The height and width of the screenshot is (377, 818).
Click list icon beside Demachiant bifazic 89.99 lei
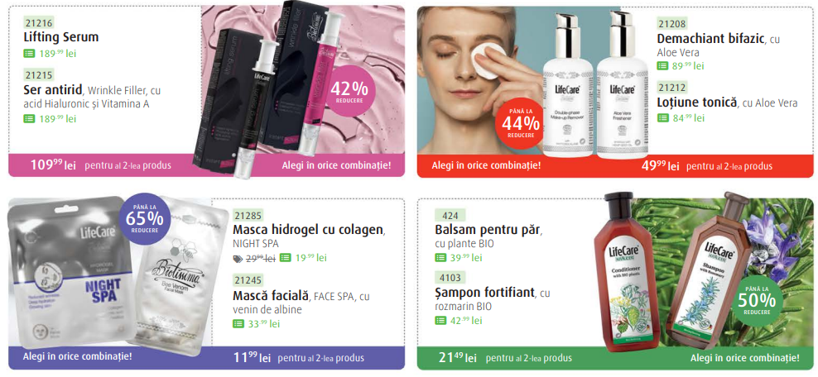click(662, 65)
